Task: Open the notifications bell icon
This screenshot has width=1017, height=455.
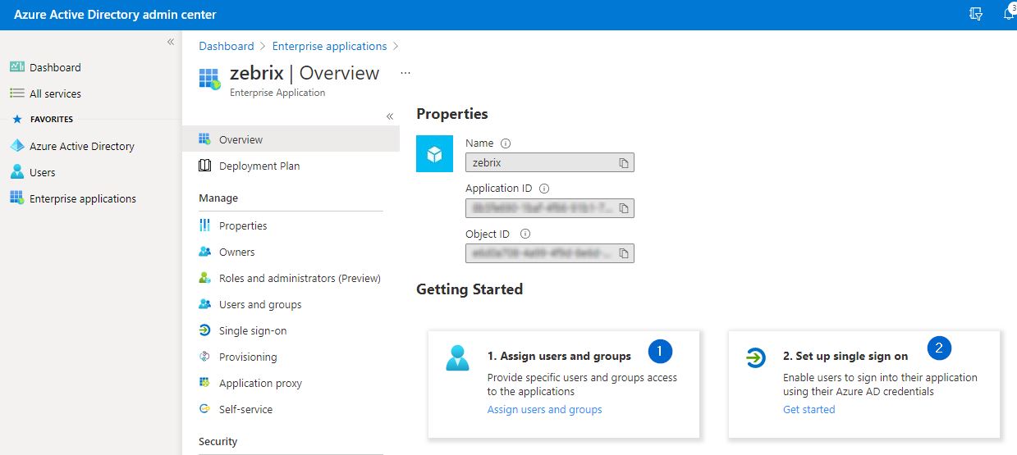Action: click(1008, 15)
